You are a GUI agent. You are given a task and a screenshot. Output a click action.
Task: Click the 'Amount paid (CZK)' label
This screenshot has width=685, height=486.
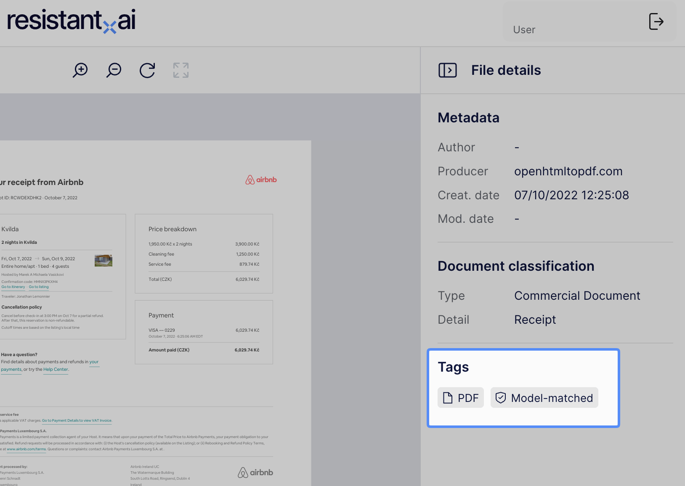169,350
